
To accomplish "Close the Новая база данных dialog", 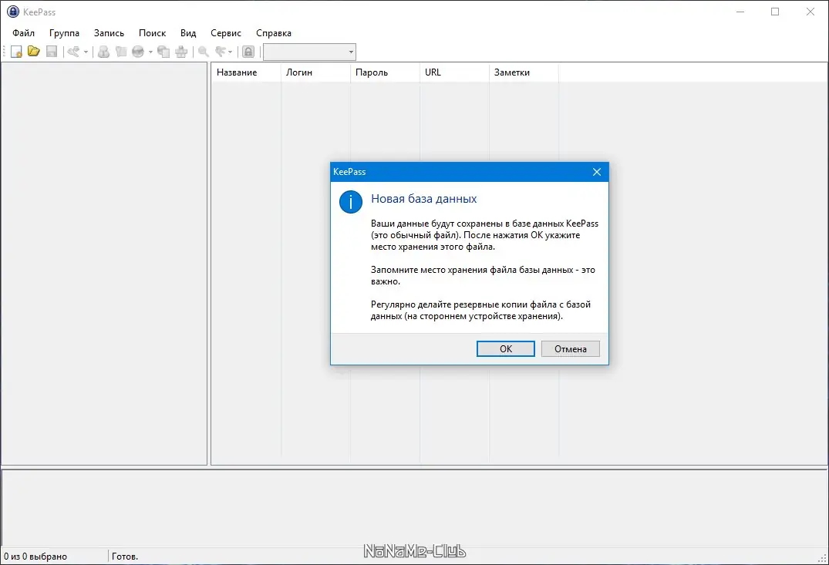I will 597,172.
